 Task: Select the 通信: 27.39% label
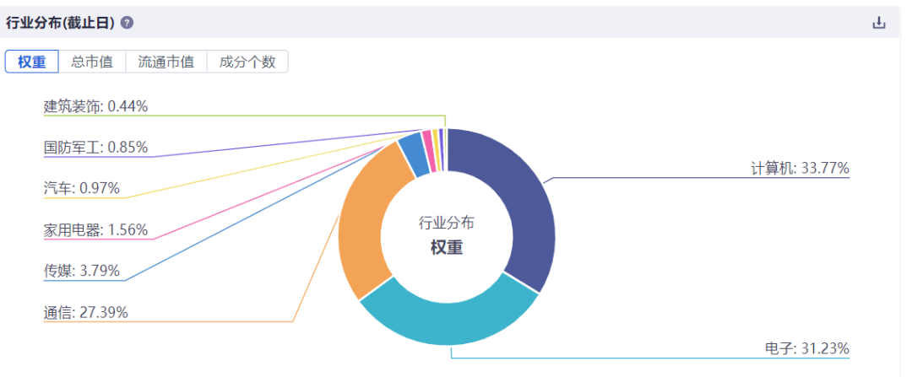85,313
